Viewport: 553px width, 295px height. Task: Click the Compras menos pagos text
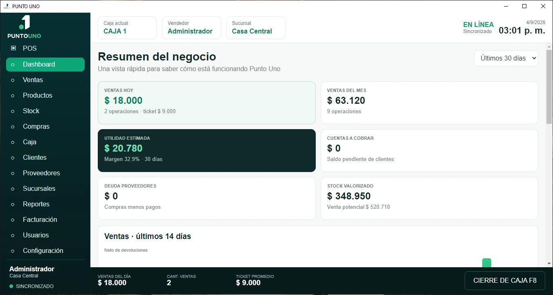coord(133,207)
